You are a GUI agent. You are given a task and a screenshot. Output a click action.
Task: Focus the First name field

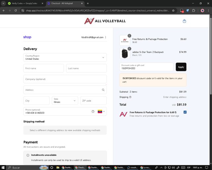point(43,68)
